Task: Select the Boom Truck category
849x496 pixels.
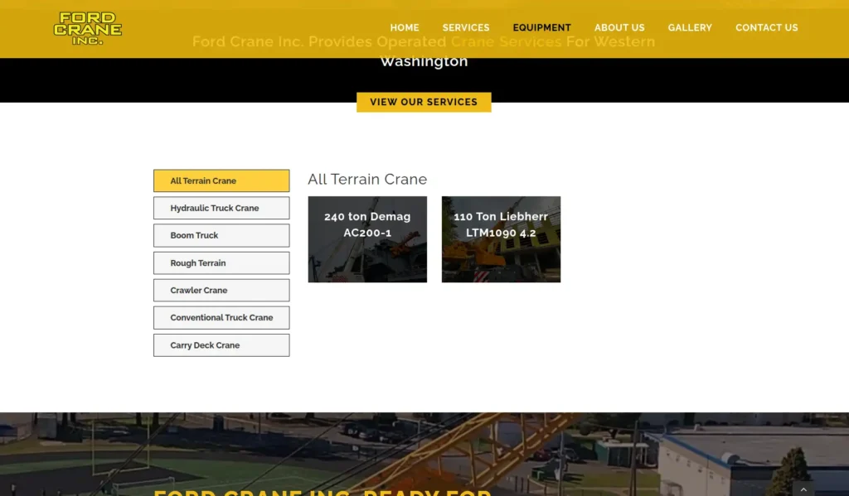Action: (221, 235)
